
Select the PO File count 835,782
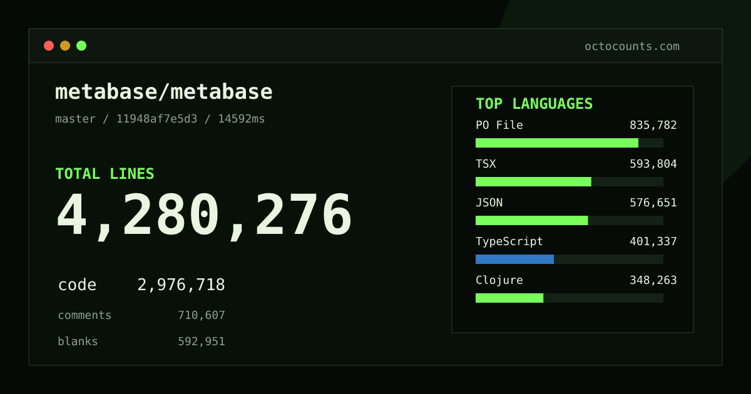[653, 125]
